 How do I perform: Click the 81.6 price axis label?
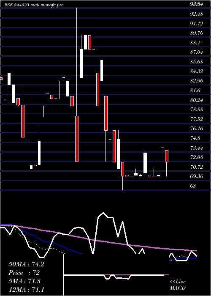pos(195,90)
